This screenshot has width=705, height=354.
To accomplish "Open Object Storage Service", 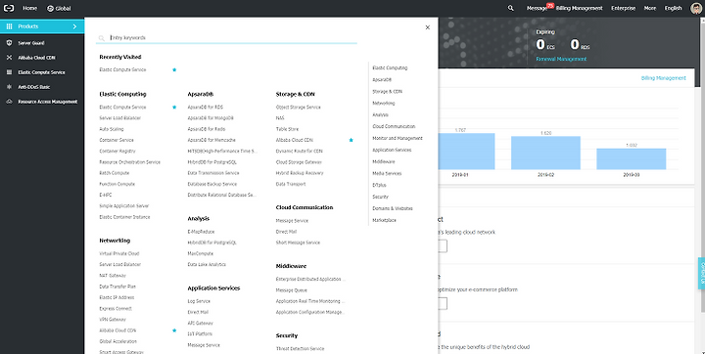I will point(298,108).
